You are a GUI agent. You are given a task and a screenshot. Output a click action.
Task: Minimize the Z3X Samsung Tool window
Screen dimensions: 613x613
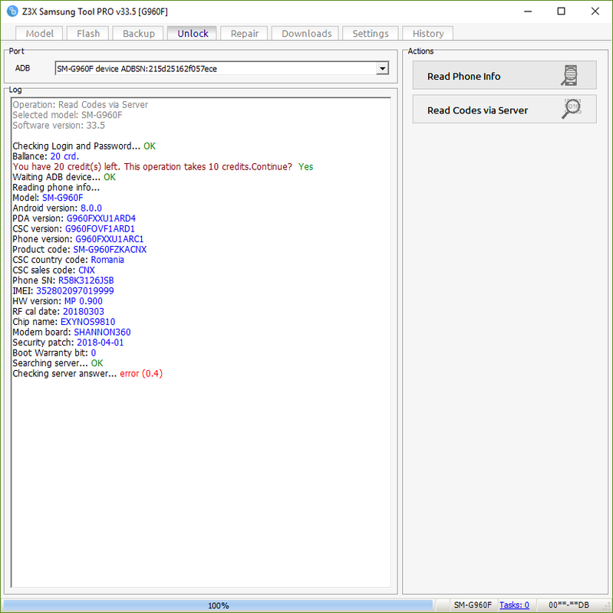pos(528,11)
